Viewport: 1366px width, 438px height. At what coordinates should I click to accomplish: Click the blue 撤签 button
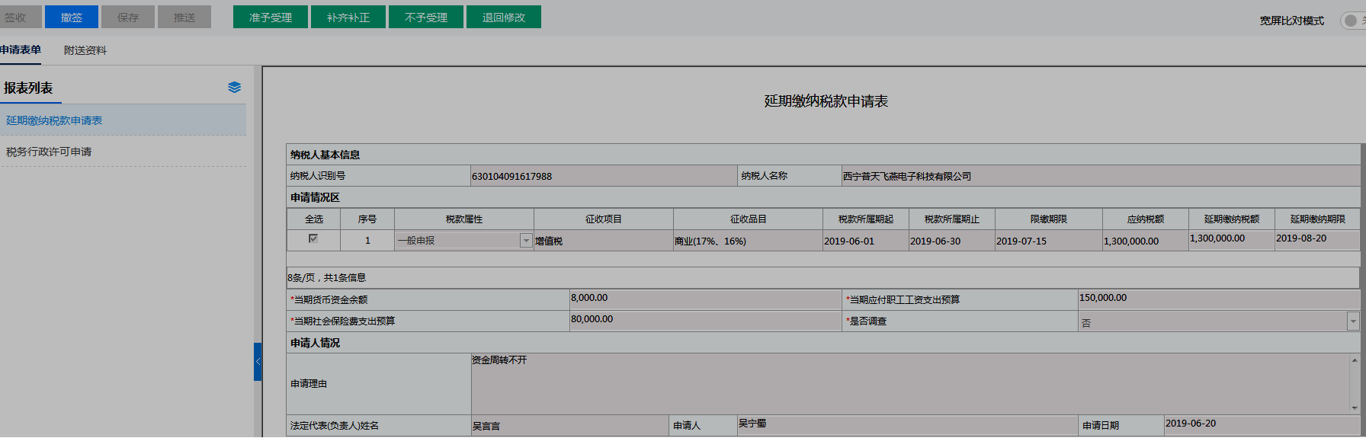coord(72,17)
